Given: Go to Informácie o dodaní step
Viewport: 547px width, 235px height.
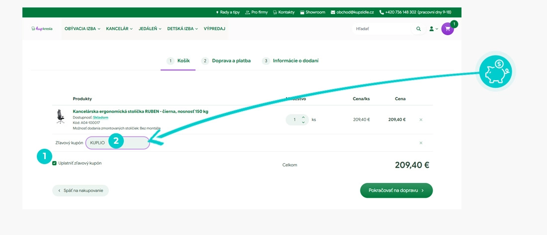Looking at the screenshot, I should coord(290,61).
